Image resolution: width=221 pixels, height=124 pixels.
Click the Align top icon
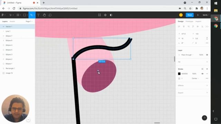pyautogui.click(x=193, y=27)
